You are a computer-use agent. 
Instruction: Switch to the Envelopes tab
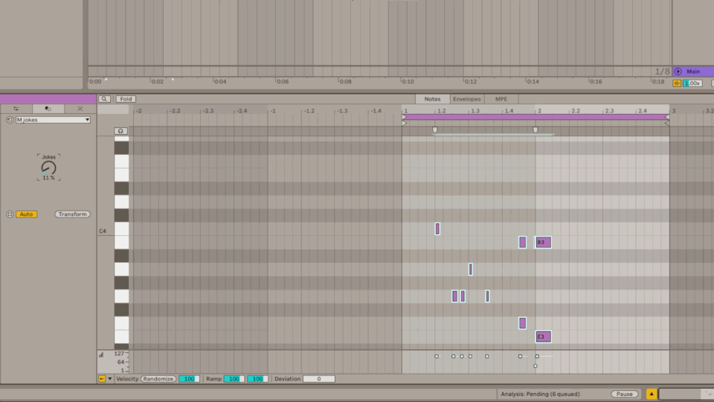click(466, 99)
